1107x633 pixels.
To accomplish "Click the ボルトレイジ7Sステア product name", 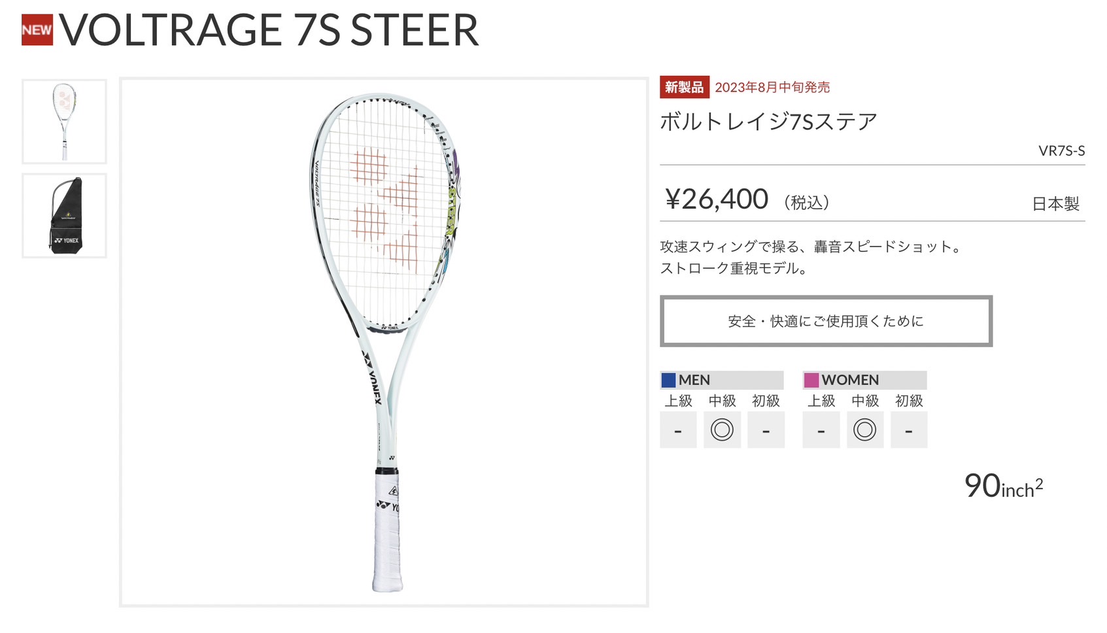I will [768, 122].
